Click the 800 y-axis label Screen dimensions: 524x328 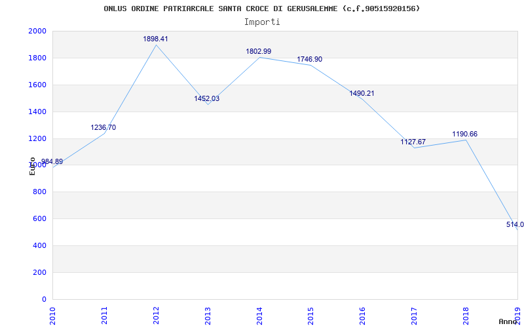click(39, 192)
